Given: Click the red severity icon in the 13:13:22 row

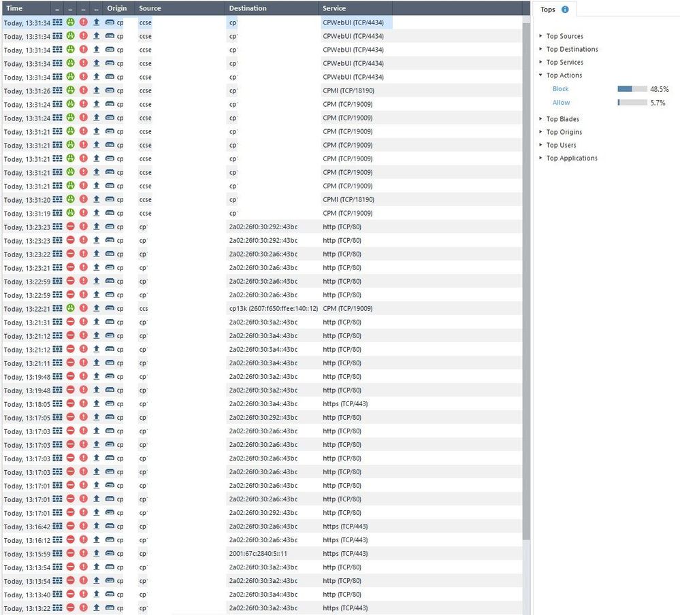Looking at the screenshot, I should pos(83,608).
